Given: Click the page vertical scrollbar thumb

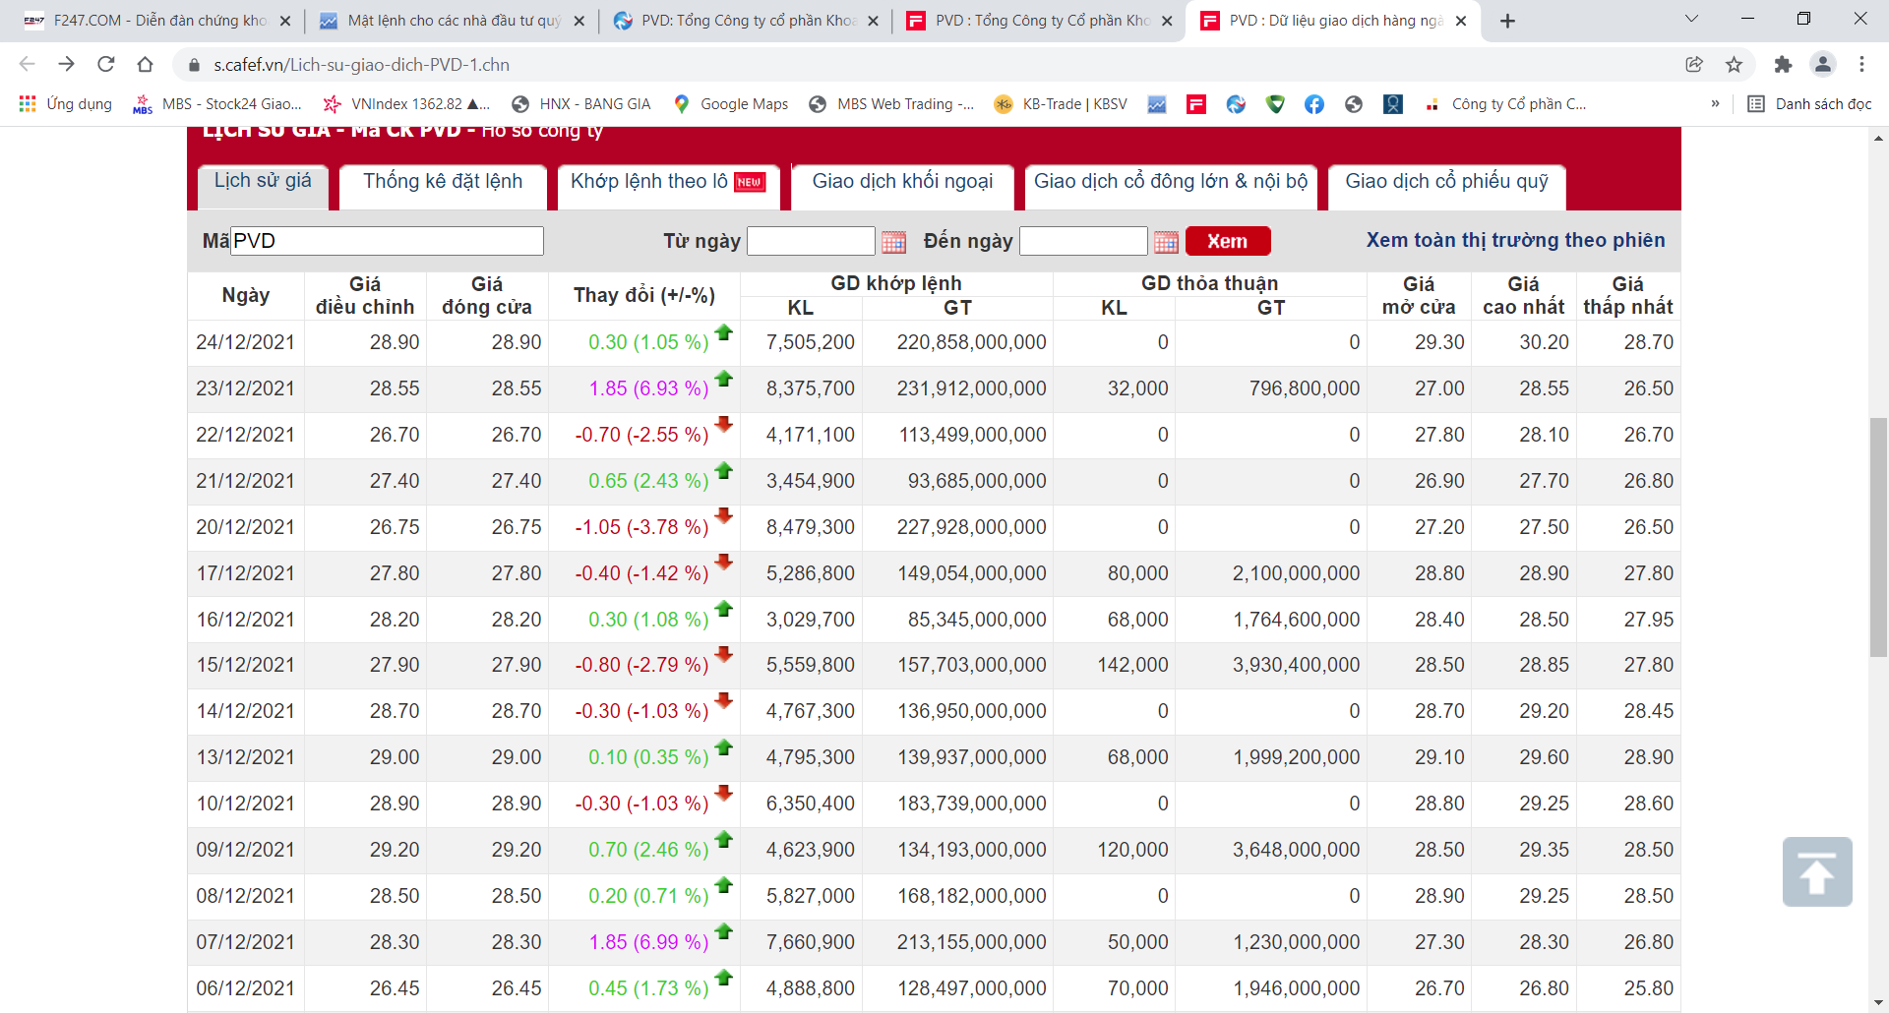Looking at the screenshot, I should click(1879, 537).
